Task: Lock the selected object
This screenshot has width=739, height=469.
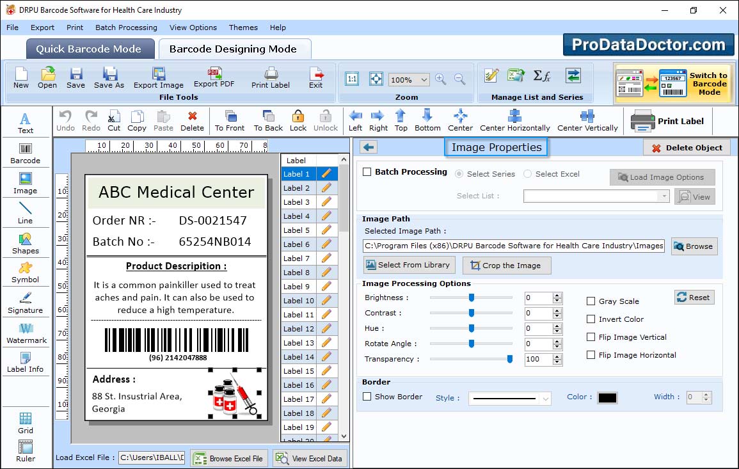Action: pyautogui.click(x=298, y=120)
